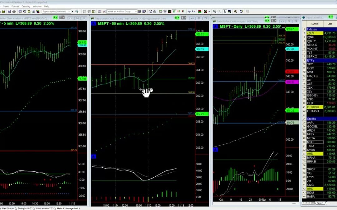Open the gray I dropdown on the Daily chart

(x=274, y=21)
